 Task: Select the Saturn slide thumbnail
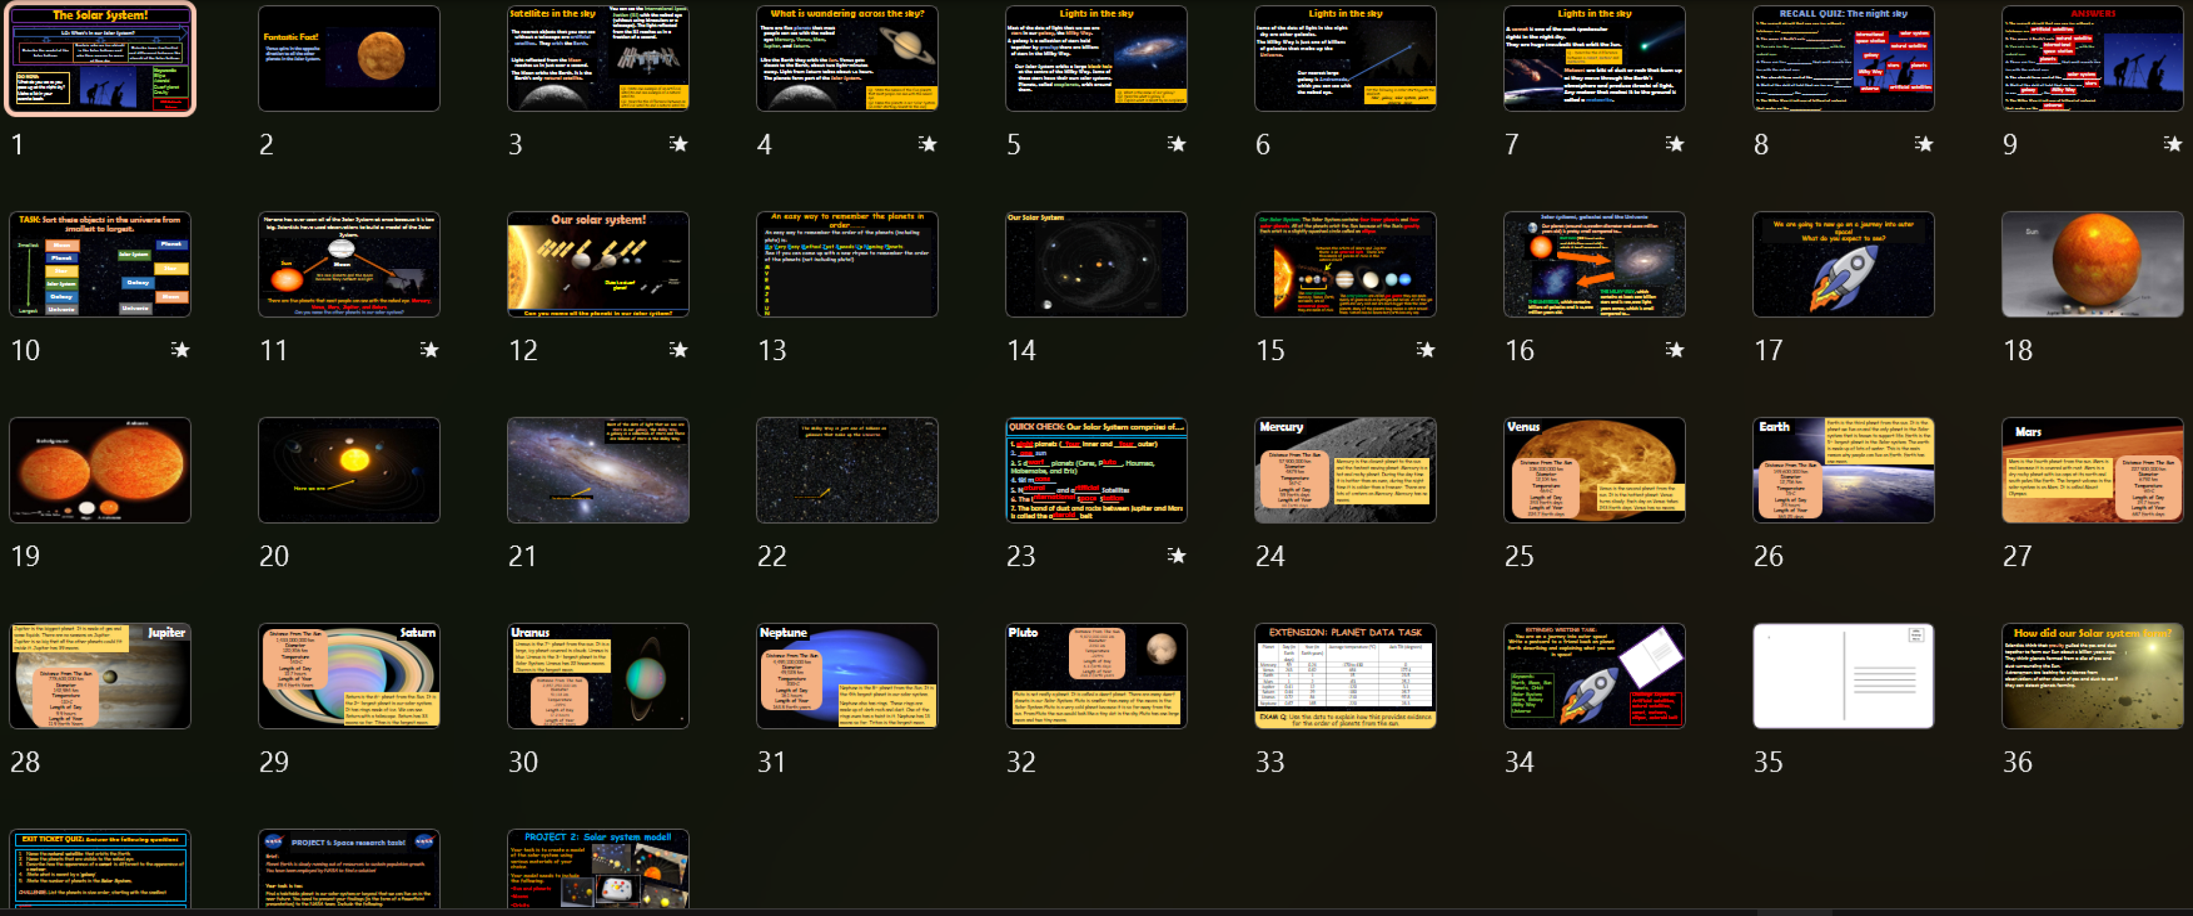pos(349,676)
